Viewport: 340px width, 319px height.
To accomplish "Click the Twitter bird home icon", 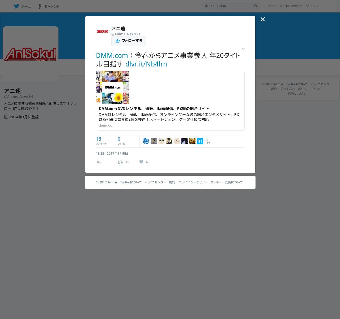I will (16, 6).
